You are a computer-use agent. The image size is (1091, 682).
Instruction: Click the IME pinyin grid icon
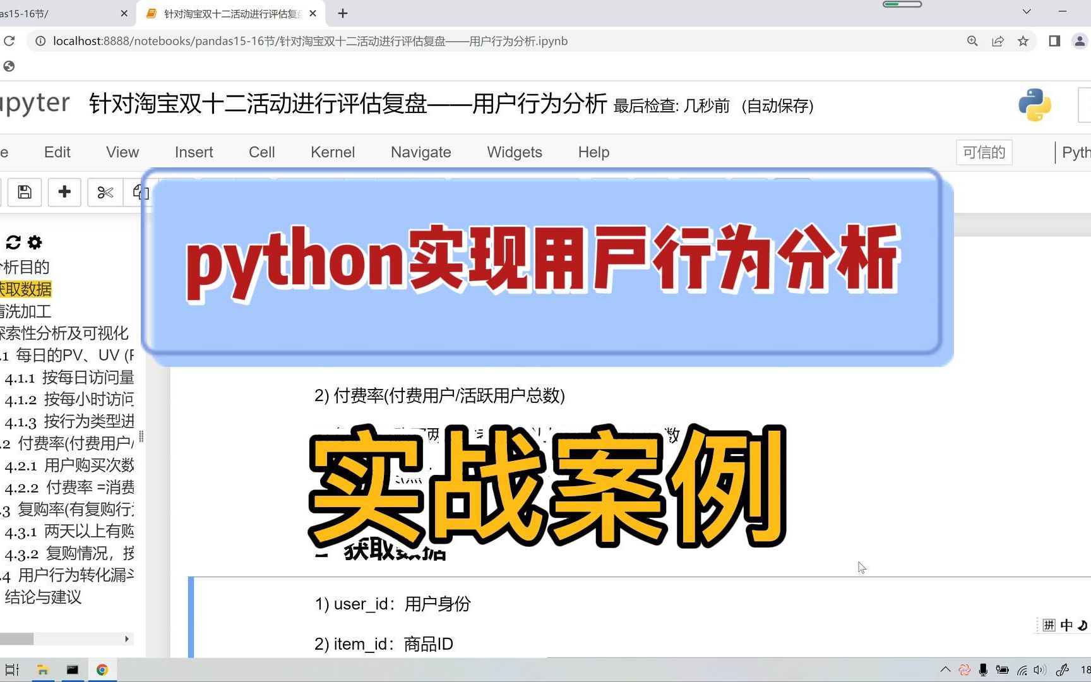(1049, 625)
